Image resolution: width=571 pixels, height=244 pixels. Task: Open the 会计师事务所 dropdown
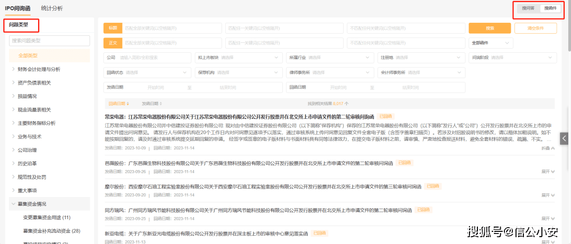(421, 73)
